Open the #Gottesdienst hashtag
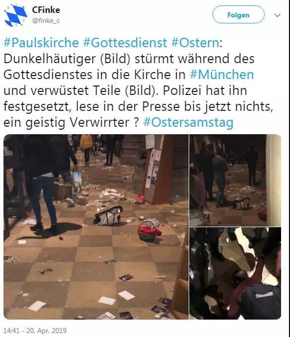 click(x=125, y=43)
